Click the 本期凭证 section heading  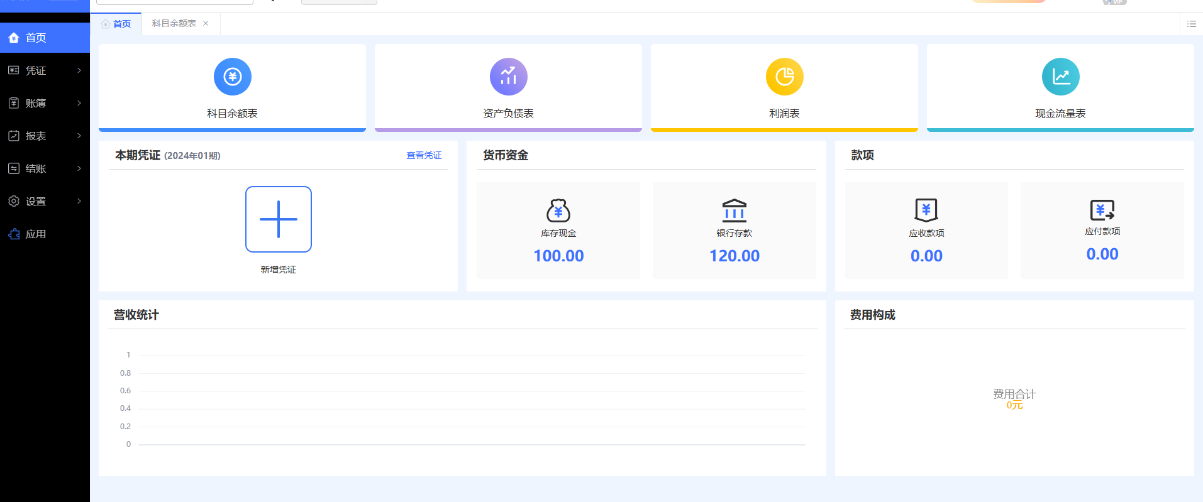click(x=138, y=155)
